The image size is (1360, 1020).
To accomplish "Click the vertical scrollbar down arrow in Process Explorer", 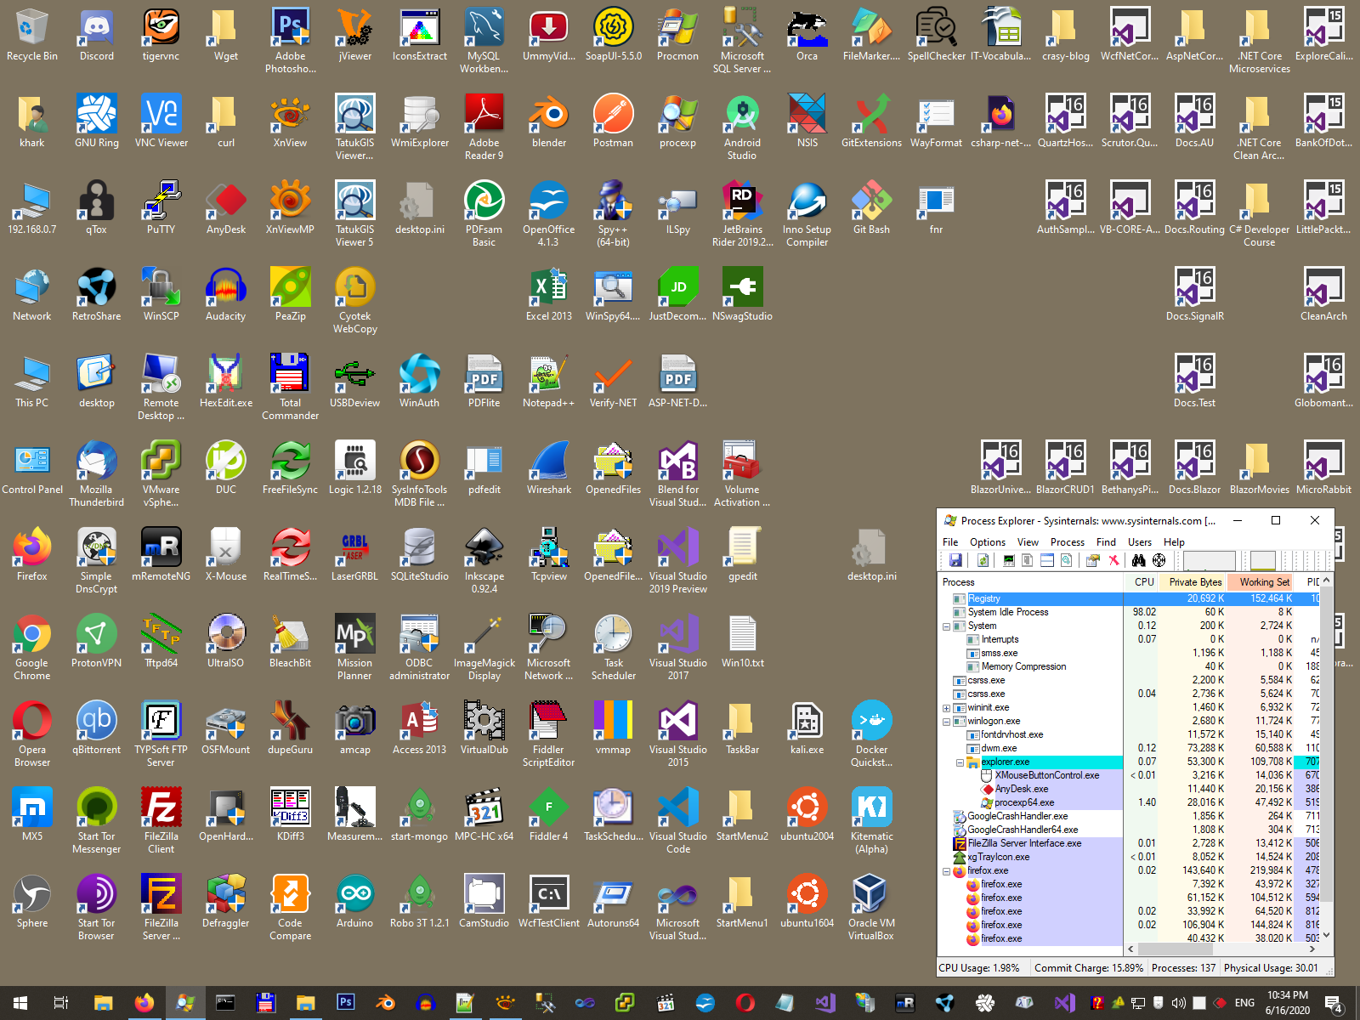I will [1327, 936].
